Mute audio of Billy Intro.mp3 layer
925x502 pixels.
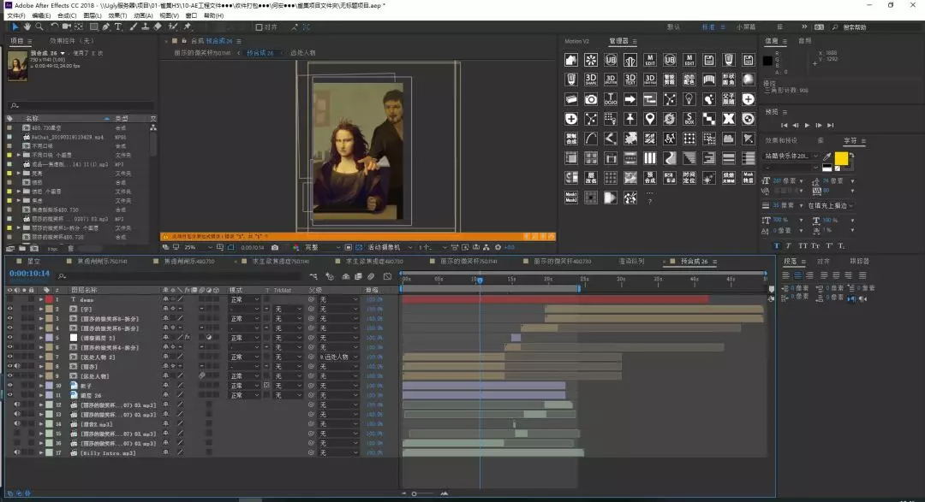pyautogui.click(x=17, y=453)
